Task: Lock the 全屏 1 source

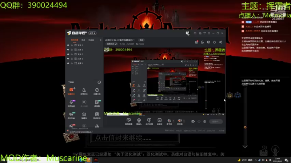Action: (72, 63)
